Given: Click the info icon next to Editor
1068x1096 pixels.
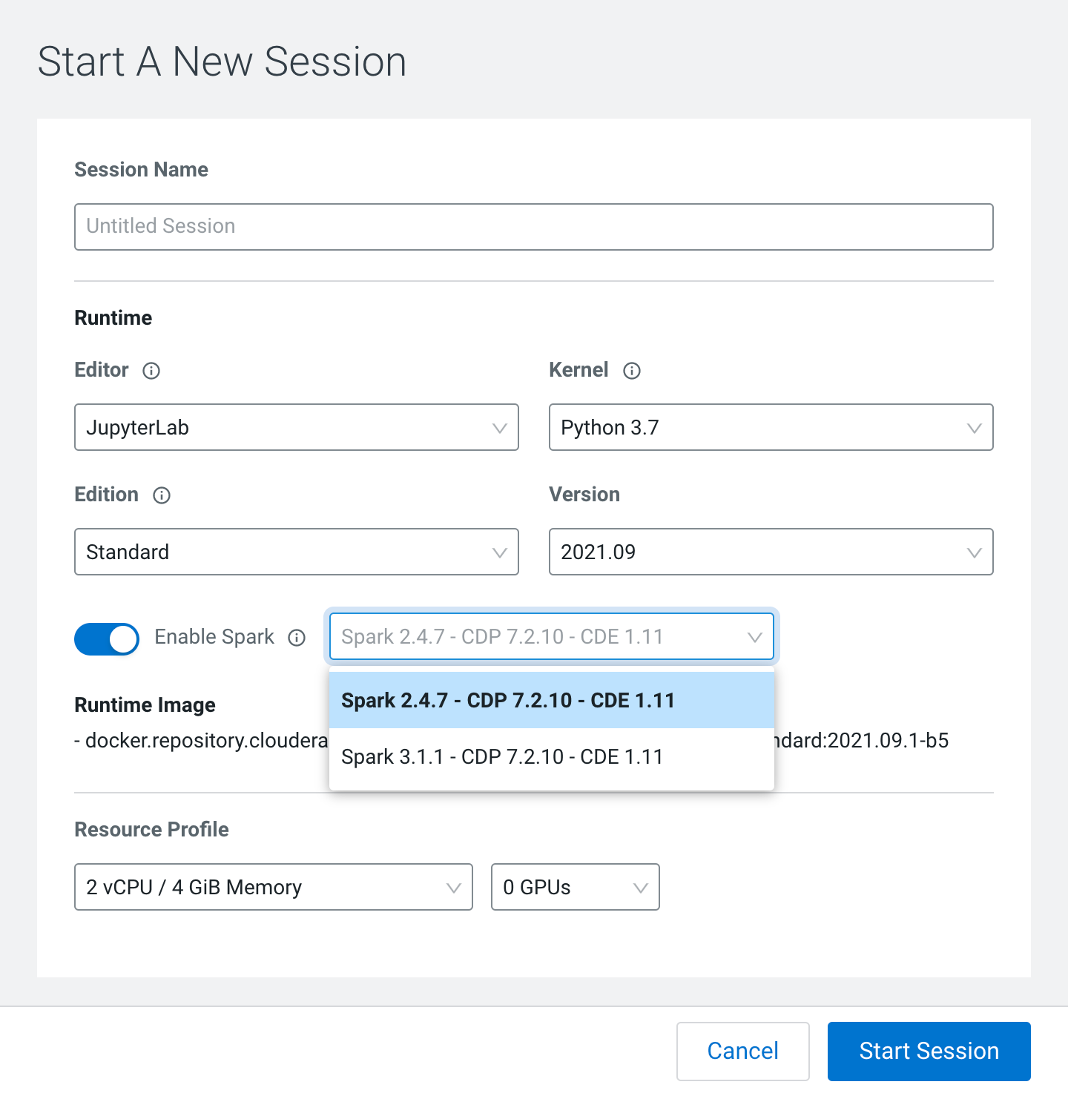Looking at the screenshot, I should click(x=151, y=371).
